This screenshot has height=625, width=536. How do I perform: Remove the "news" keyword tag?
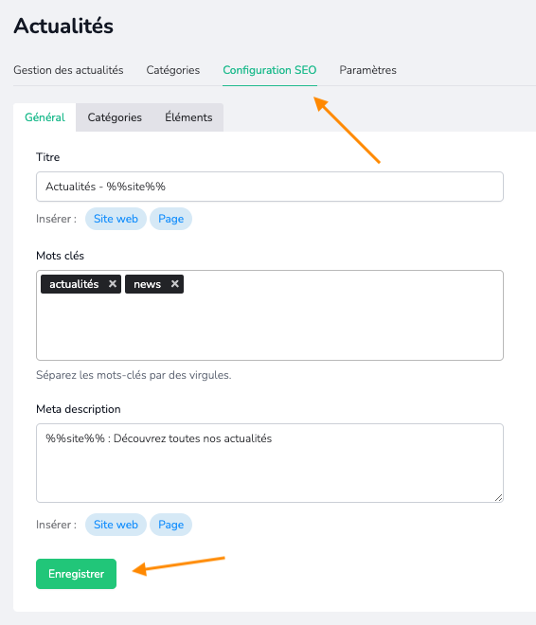click(x=174, y=284)
